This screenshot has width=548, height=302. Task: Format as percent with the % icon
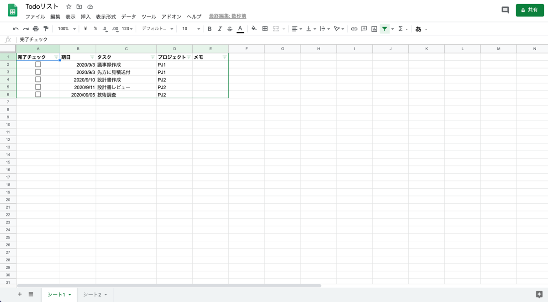95,29
